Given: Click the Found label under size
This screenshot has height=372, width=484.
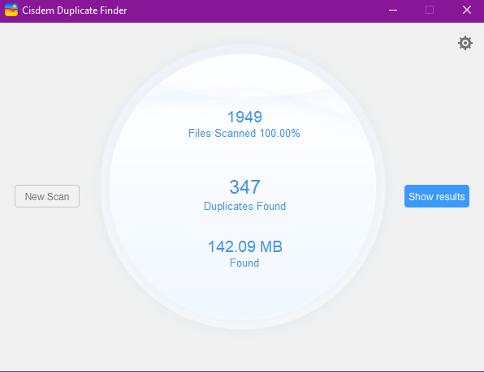Looking at the screenshot, I should click(244, 263).
